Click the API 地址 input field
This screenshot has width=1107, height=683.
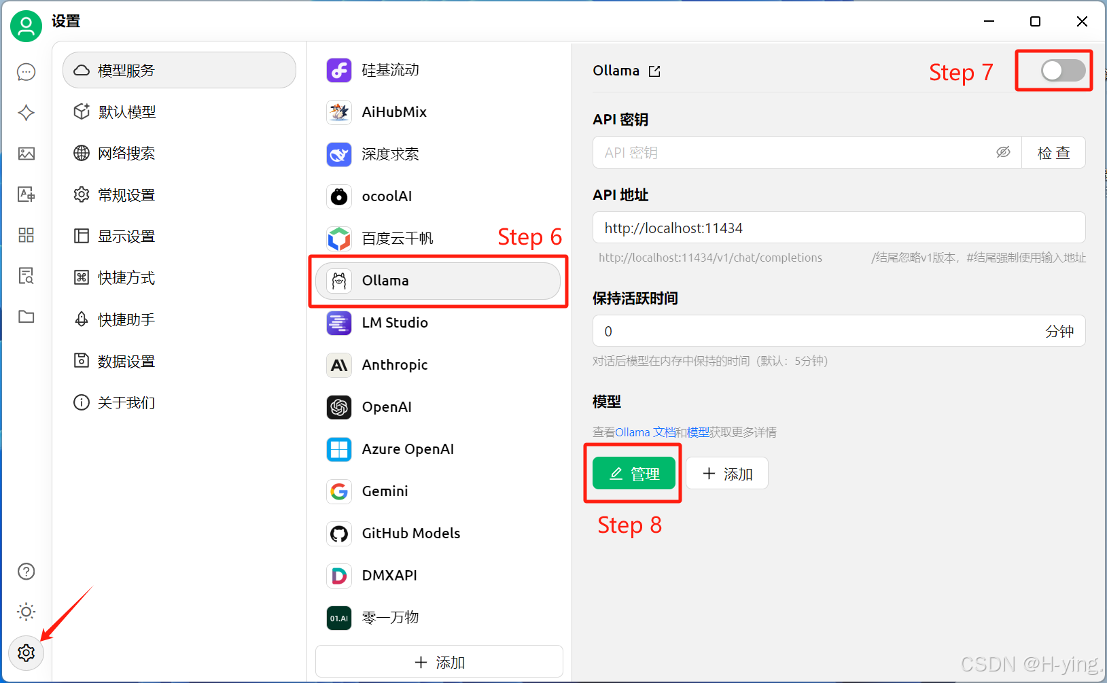tap(839, 228)
